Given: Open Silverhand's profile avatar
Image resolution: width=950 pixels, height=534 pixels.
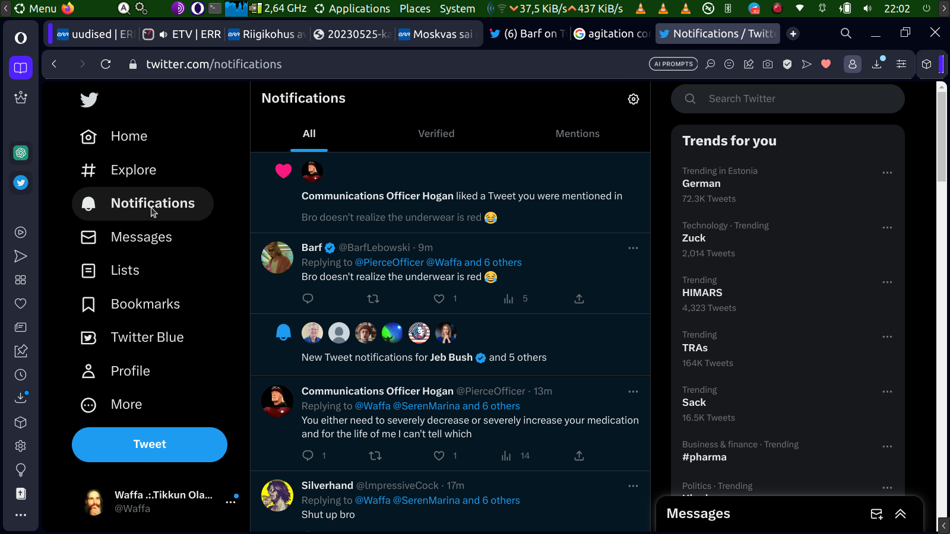Looking at the screenshot, I should (277, 495).
